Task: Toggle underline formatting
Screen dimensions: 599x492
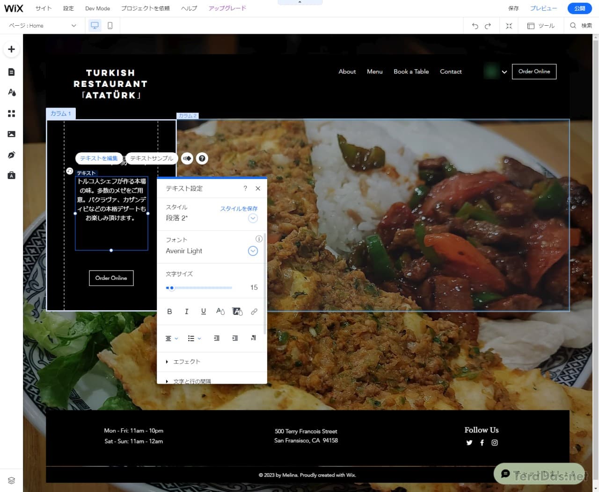Action: [203, 312]
